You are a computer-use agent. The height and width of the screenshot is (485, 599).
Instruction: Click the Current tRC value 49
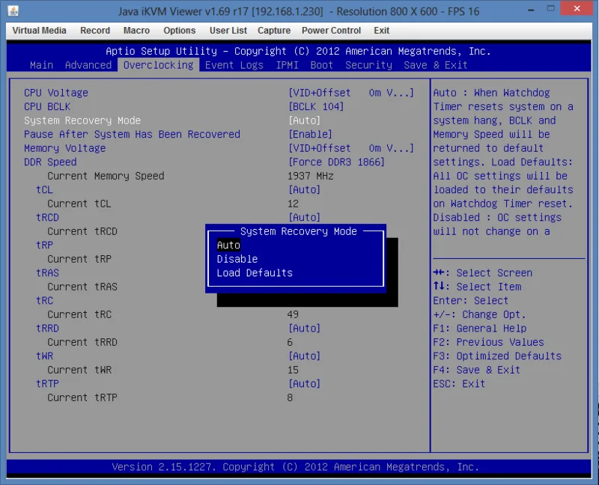pos(293,314)
